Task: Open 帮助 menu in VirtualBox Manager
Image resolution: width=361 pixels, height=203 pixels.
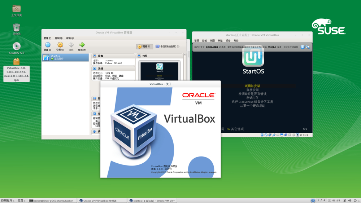Action: point(70,38)
